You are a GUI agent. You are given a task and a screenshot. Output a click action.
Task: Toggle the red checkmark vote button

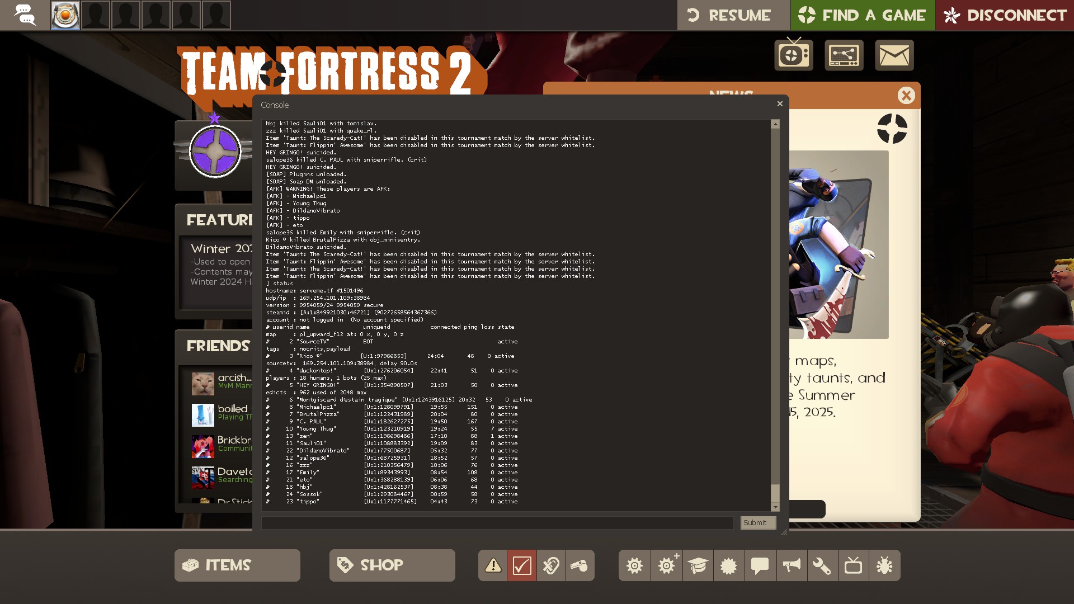(522, 565)
